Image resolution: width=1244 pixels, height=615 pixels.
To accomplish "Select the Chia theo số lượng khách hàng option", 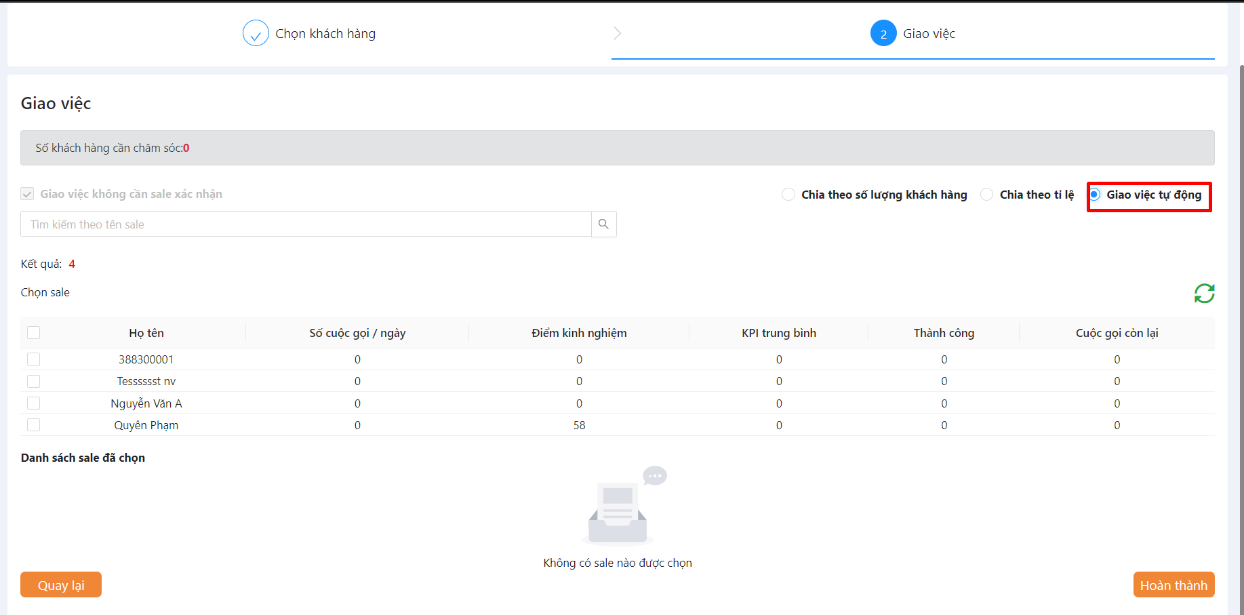I will (788, 195).
